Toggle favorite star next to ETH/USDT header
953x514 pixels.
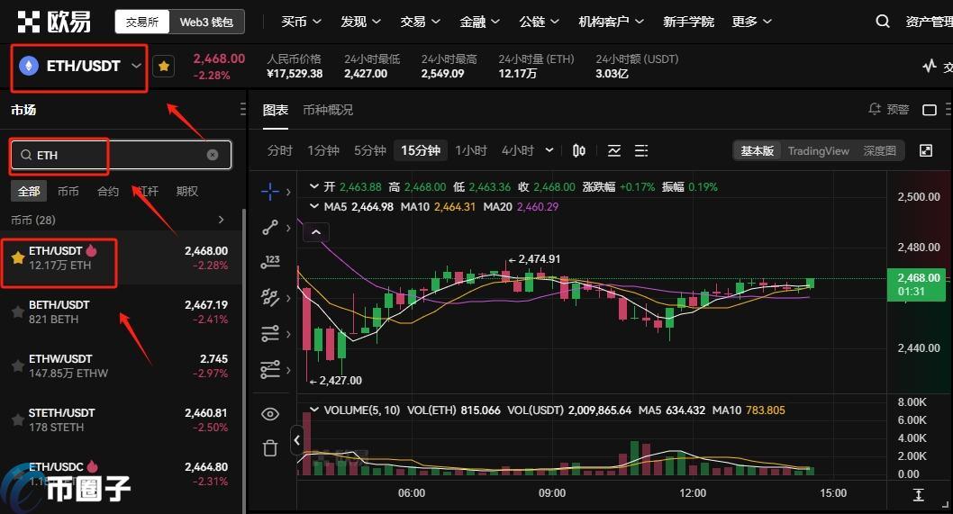click(164, 67)
